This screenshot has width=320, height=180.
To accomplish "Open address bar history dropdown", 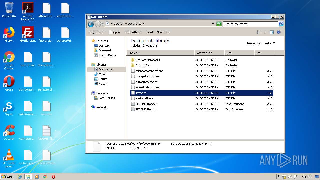I will click(213, 24).
